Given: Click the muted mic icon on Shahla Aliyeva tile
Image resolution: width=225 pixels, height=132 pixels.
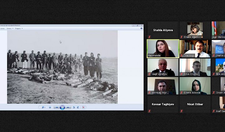Looking at the screenshot, I should pos(149,37).
